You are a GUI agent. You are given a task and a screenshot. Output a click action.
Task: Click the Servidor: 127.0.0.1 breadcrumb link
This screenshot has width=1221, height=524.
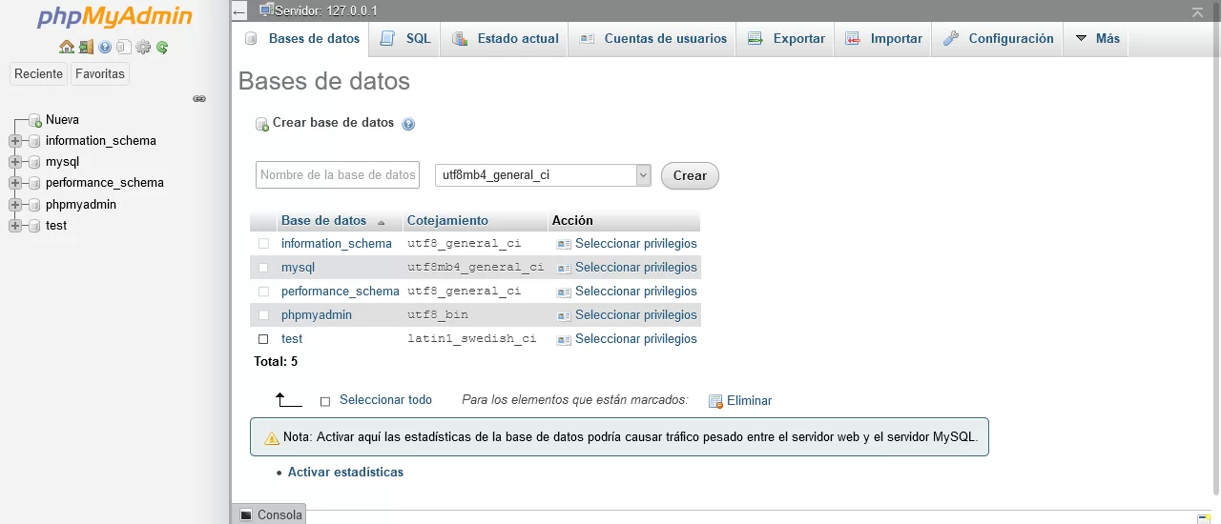[x=326, y=11]
